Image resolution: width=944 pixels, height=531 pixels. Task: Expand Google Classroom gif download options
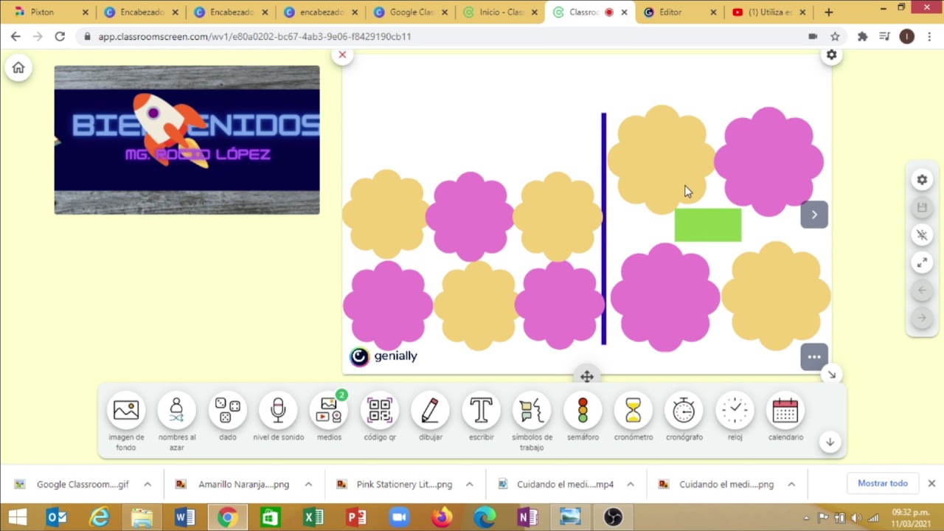pos(147,485)
